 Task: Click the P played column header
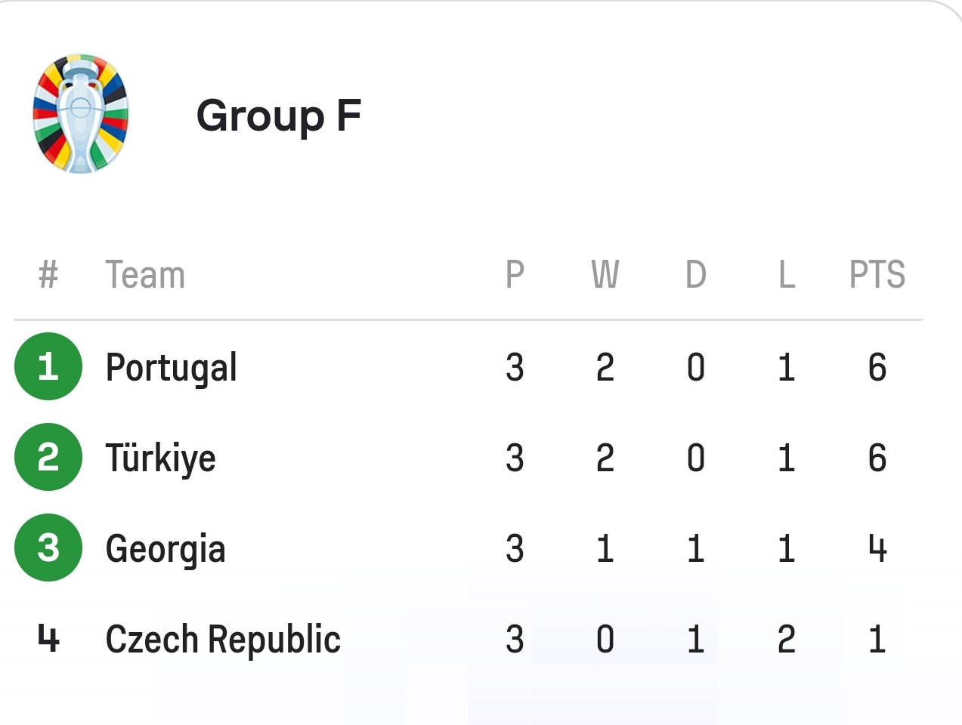515,275
